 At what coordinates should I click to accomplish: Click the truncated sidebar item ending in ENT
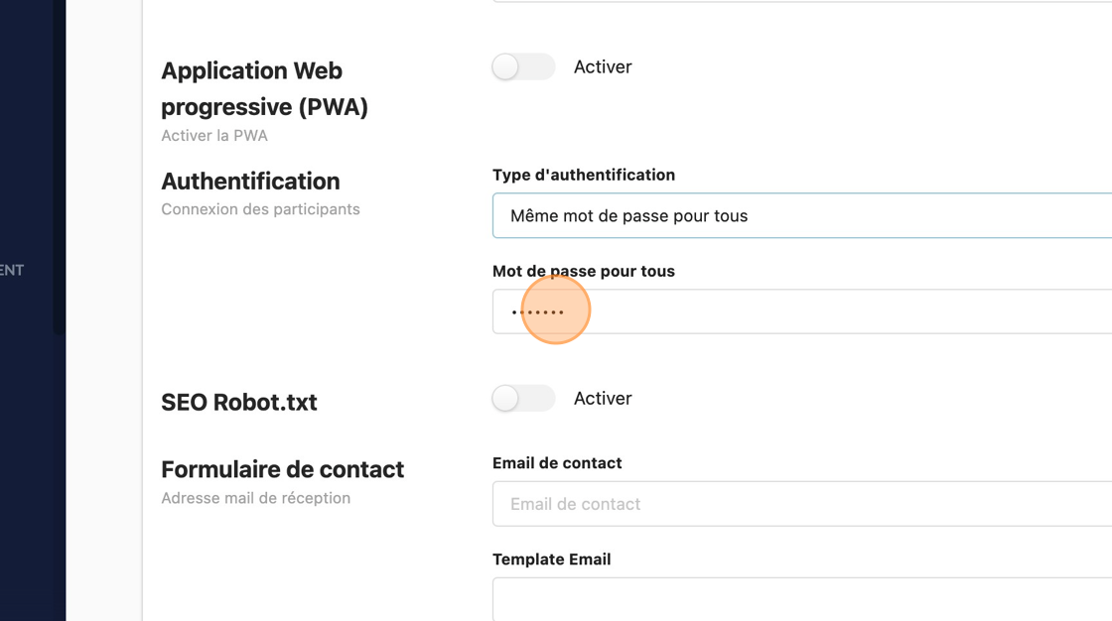coord(12,270)
